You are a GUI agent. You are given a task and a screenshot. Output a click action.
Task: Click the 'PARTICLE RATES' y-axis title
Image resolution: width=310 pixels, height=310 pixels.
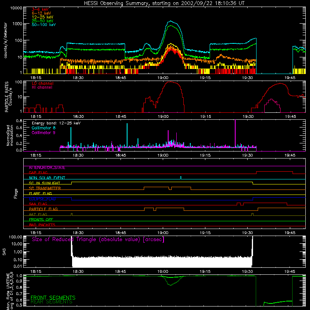click(x=7, y=97)
